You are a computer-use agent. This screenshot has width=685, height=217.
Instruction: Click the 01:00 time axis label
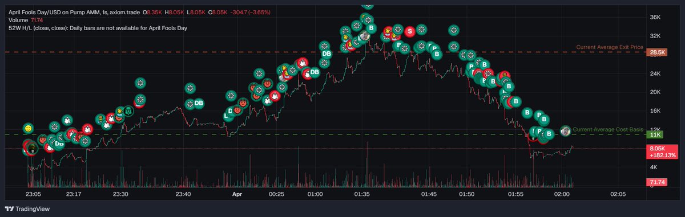pos(315,195)
